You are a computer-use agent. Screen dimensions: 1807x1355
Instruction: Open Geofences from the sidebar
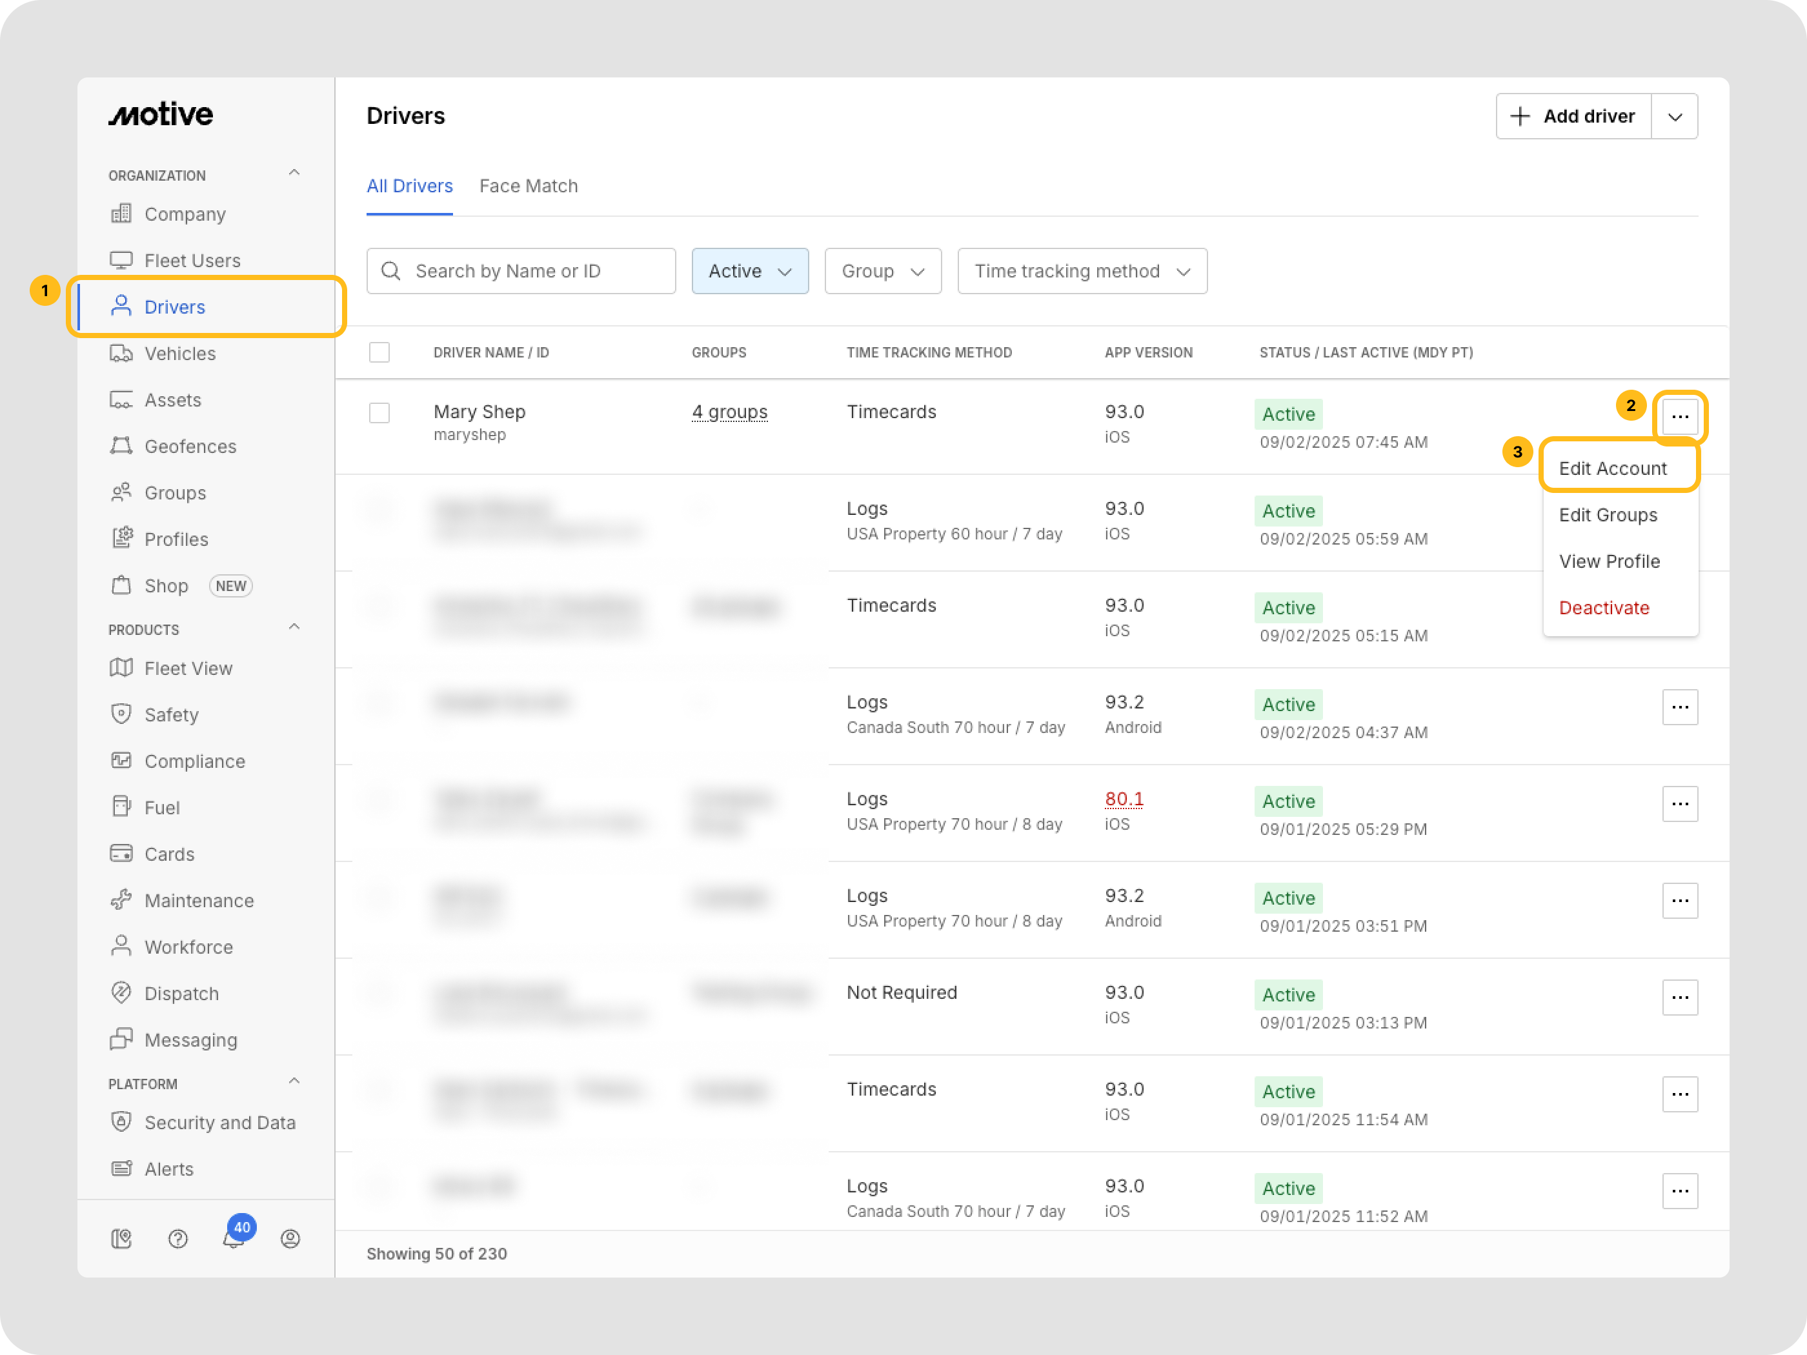click(x=190, y=447)
